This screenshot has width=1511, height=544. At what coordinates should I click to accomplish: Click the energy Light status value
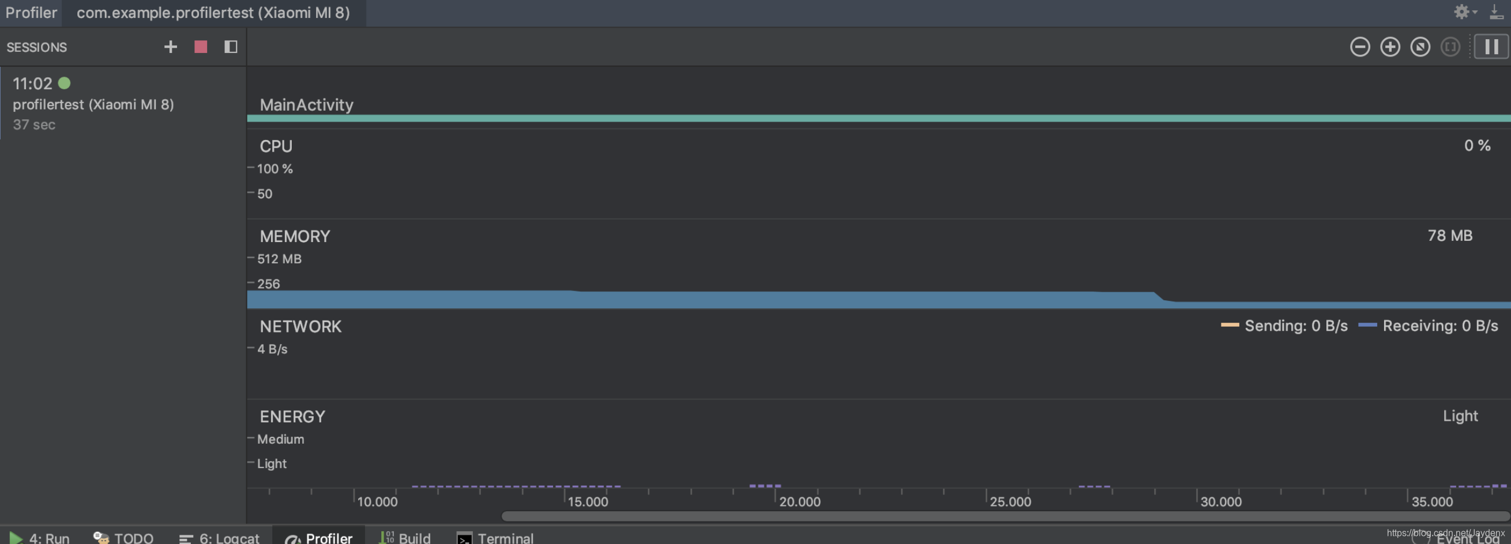click(1460, 416)
